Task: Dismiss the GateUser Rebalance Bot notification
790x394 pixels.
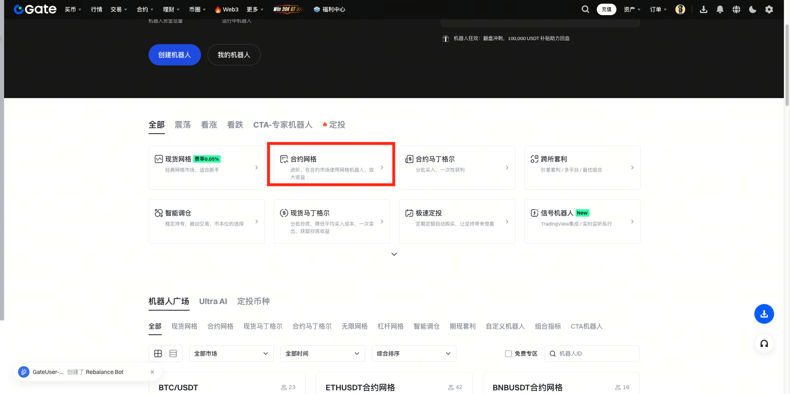Action: (x=152, y=372)
